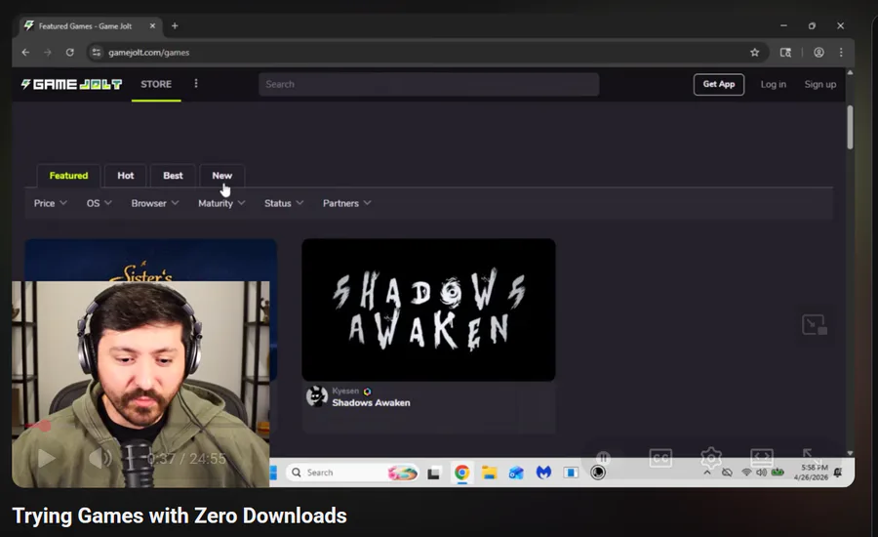878x537 pixels.
Task: Click the Google Lens search icon in Chrome toolbar
Action: click(x=785, y=52)
